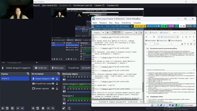The image size is (197, 111).
Task: Show more Firefox toolbar items chevron
Action: click(x=190, y=37)
